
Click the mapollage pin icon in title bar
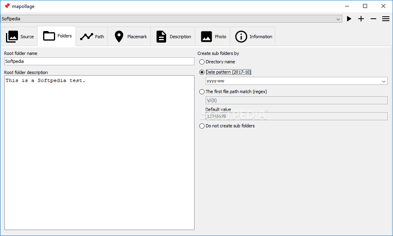coord(7,6)
